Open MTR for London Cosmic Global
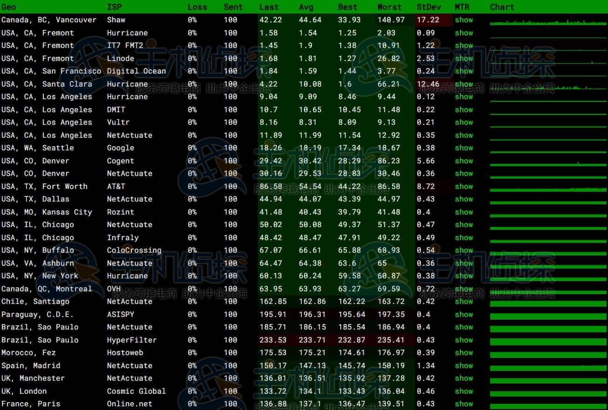This screenshot has width=608, height=410. [464, 391]
